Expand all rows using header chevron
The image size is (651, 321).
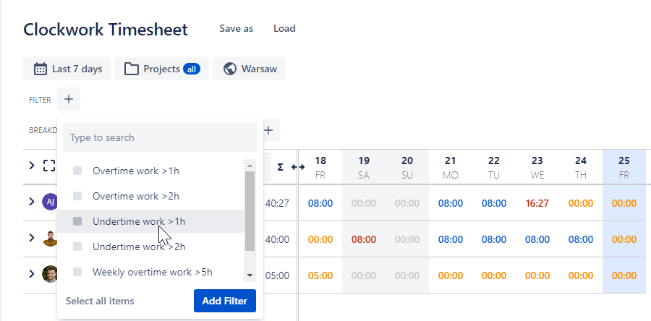(x=31, y=166)
